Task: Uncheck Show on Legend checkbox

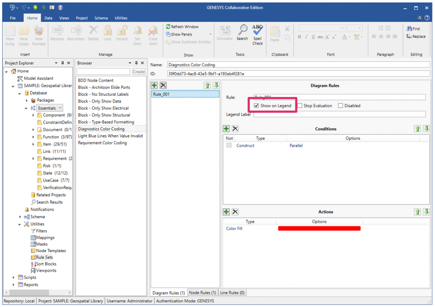Action: point(256,105)
